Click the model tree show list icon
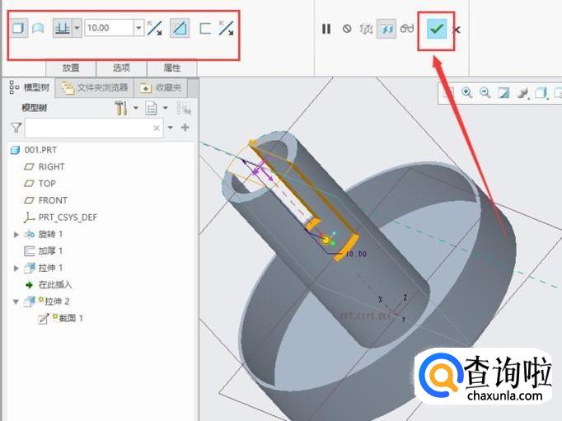 tap(151, 108)
